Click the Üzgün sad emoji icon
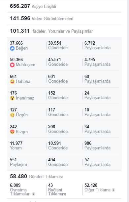This screenshot has width=129, height=202. click(x=12, y=115)
